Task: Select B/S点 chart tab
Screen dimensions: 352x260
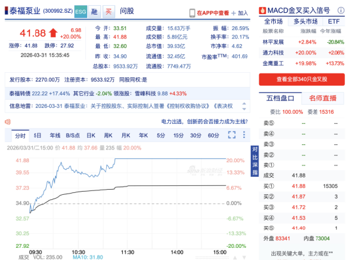Action: tap(73, 135)
